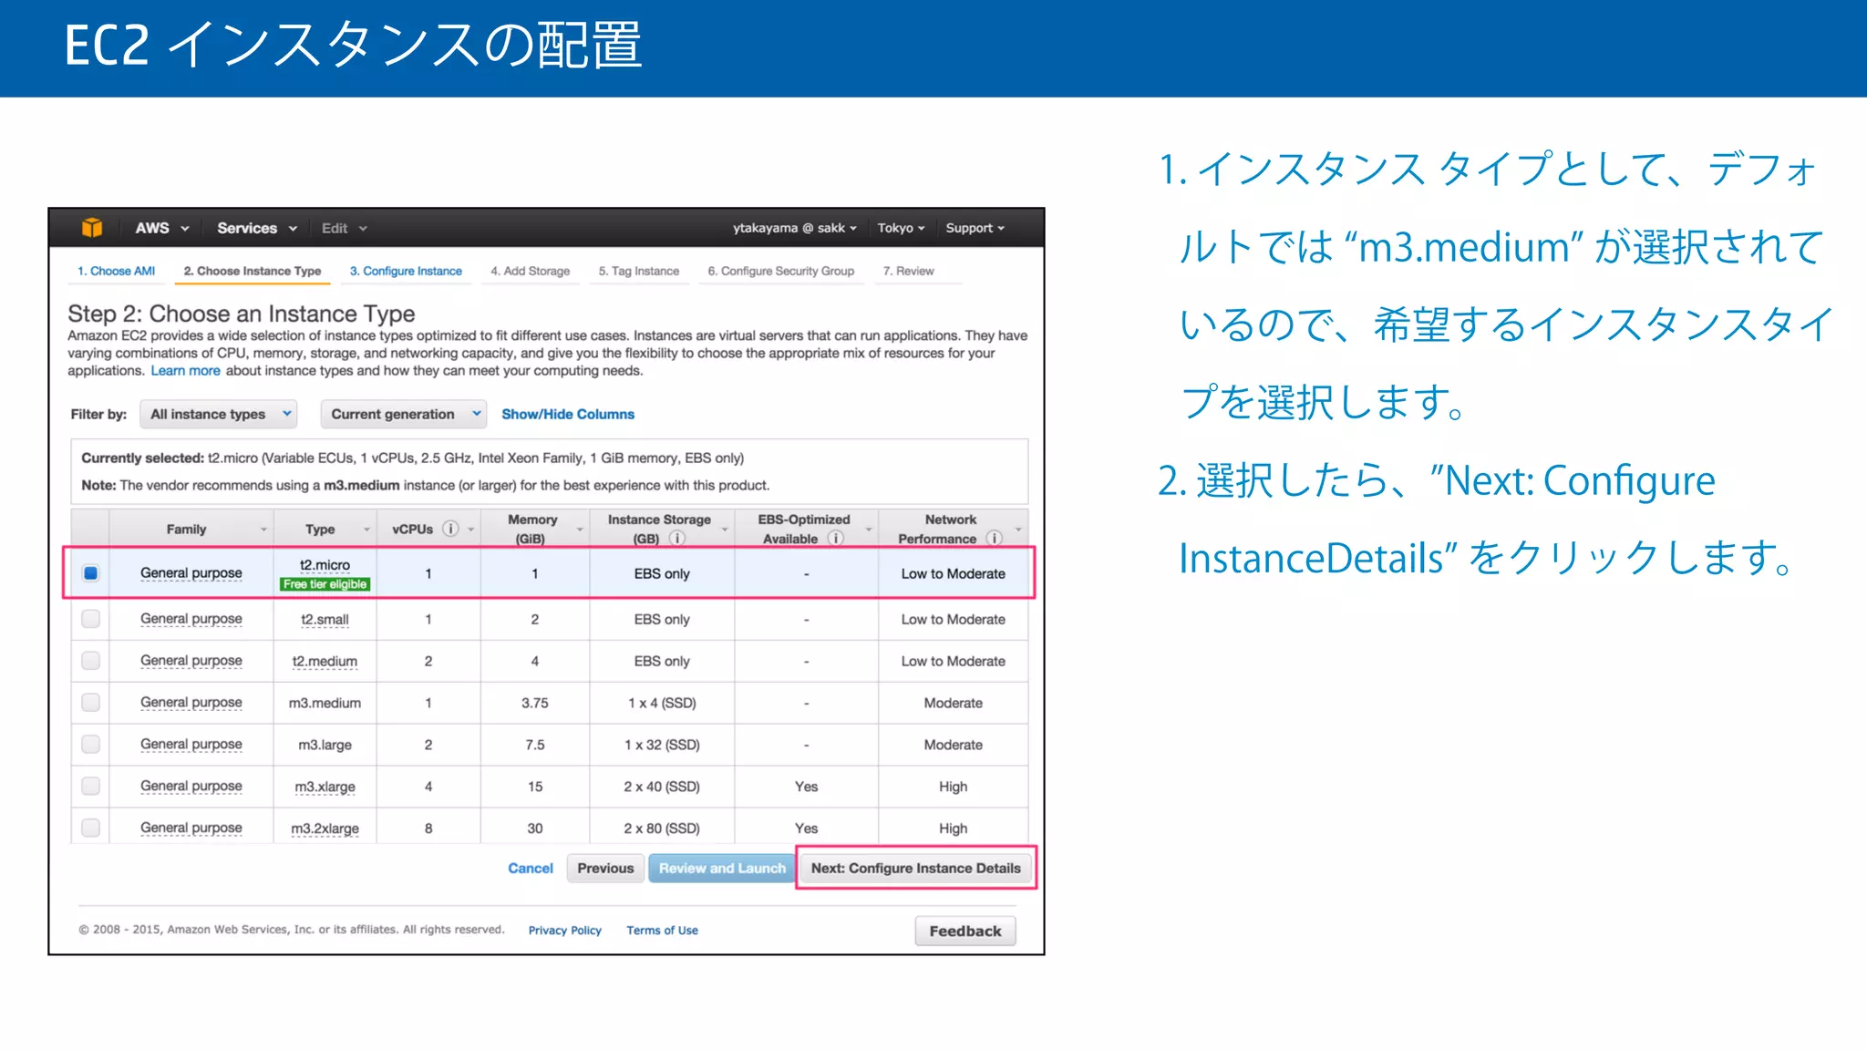Open the ytakayama @ sakk account menu

coord(795,228)
